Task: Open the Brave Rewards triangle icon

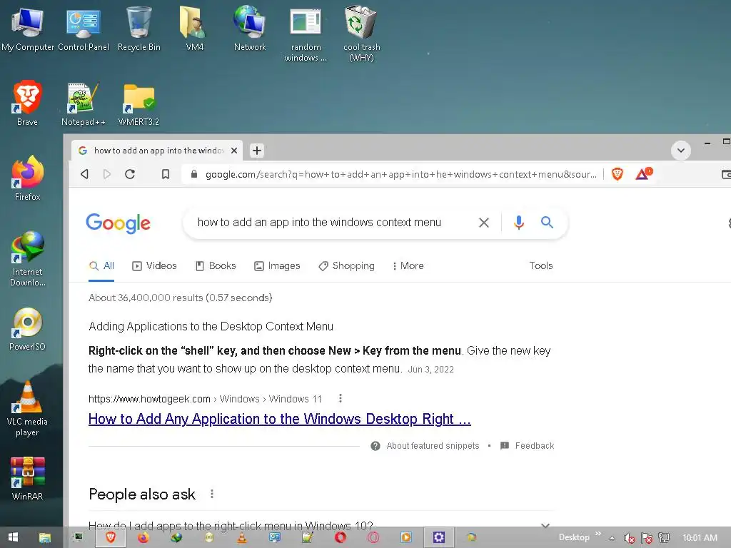Action: click(643, 174)
